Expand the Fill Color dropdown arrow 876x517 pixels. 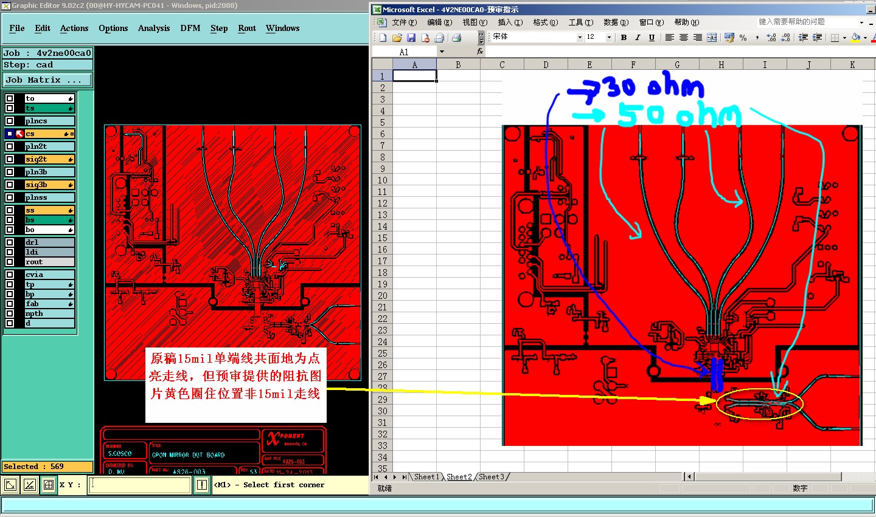[865, 38]
